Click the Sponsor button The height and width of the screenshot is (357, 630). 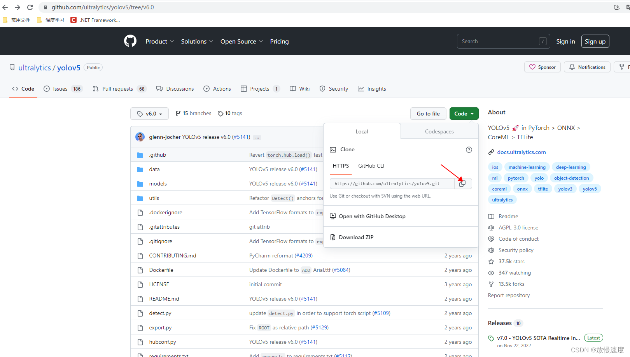pyautogui.click(x=542, y=67)
